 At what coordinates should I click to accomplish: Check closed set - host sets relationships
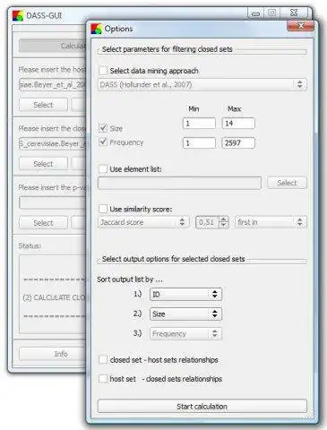click(103, 359)
